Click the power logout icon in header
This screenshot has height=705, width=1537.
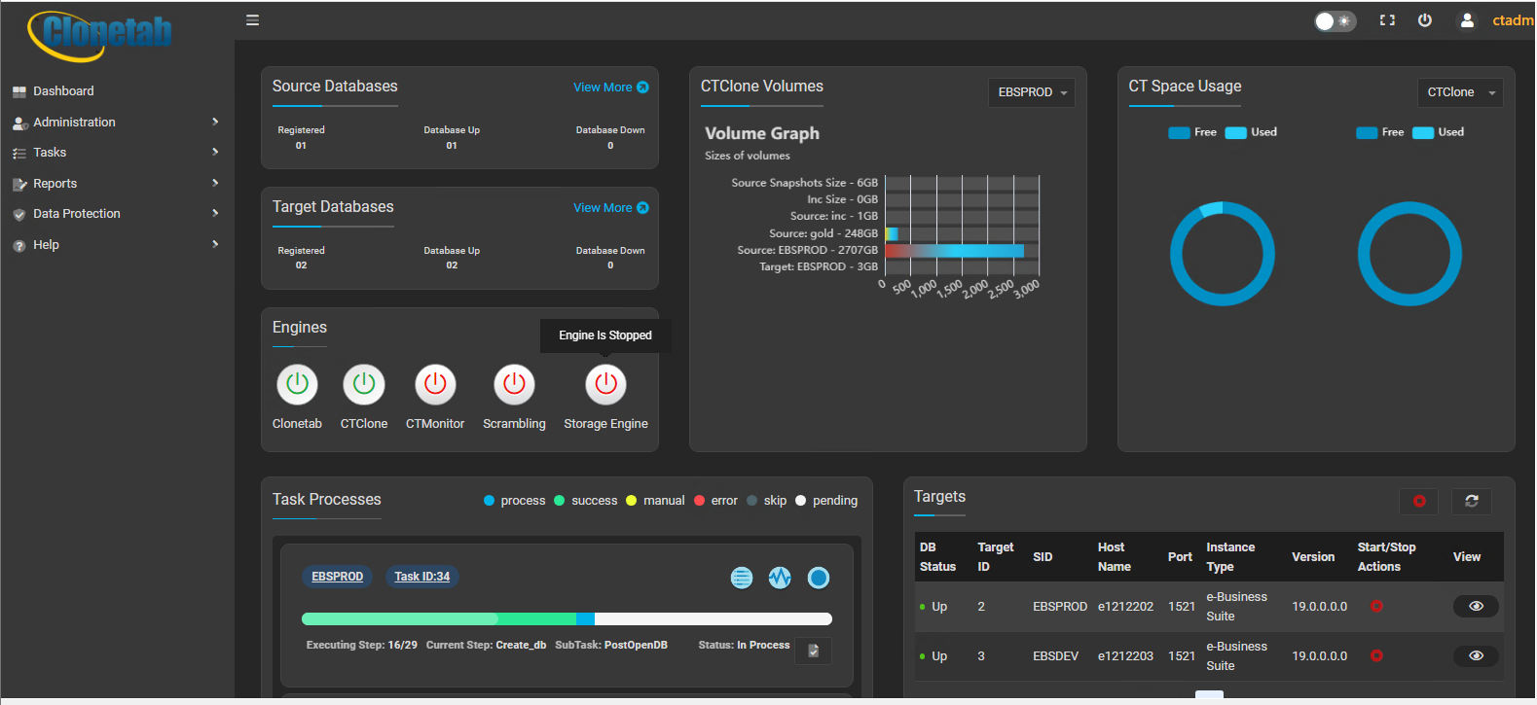click(x=1424, y=20)
